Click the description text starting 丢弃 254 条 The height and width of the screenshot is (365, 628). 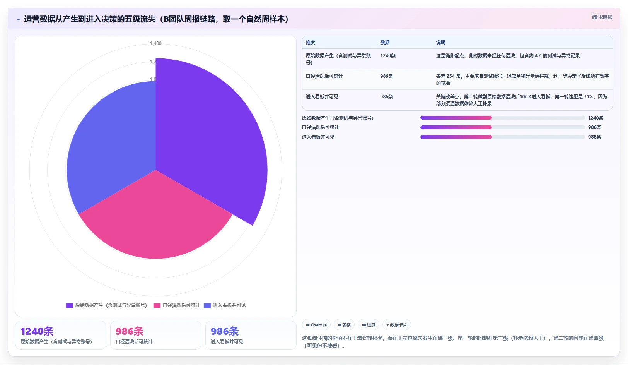point(522,80)
